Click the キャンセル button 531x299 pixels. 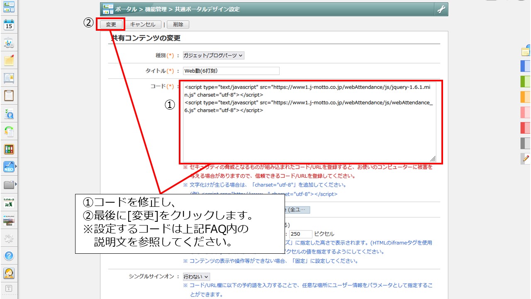143,25
